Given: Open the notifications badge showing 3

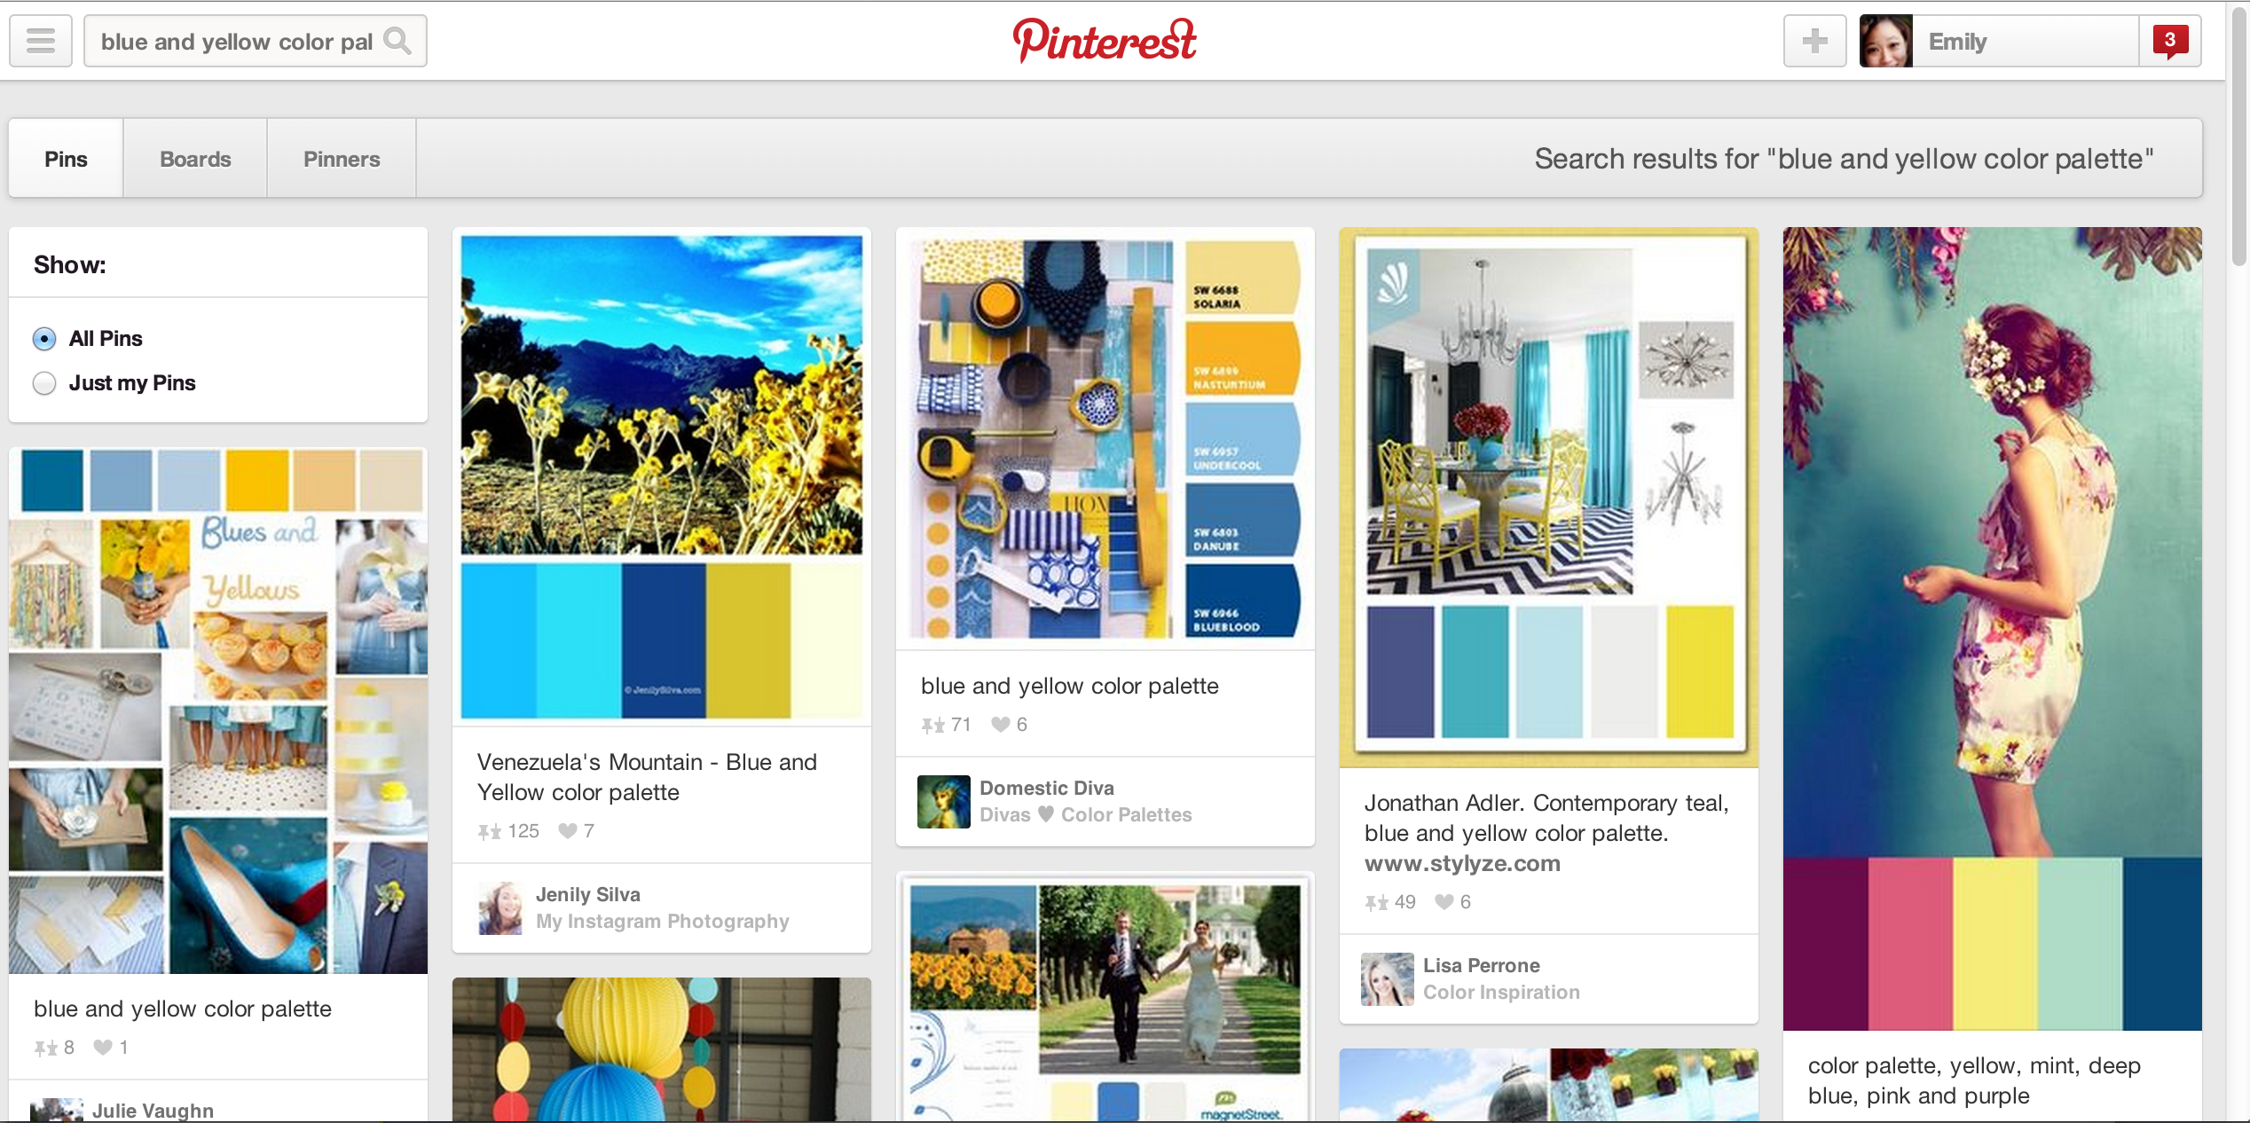Looking at the screenshot, I should (2170, 41).
